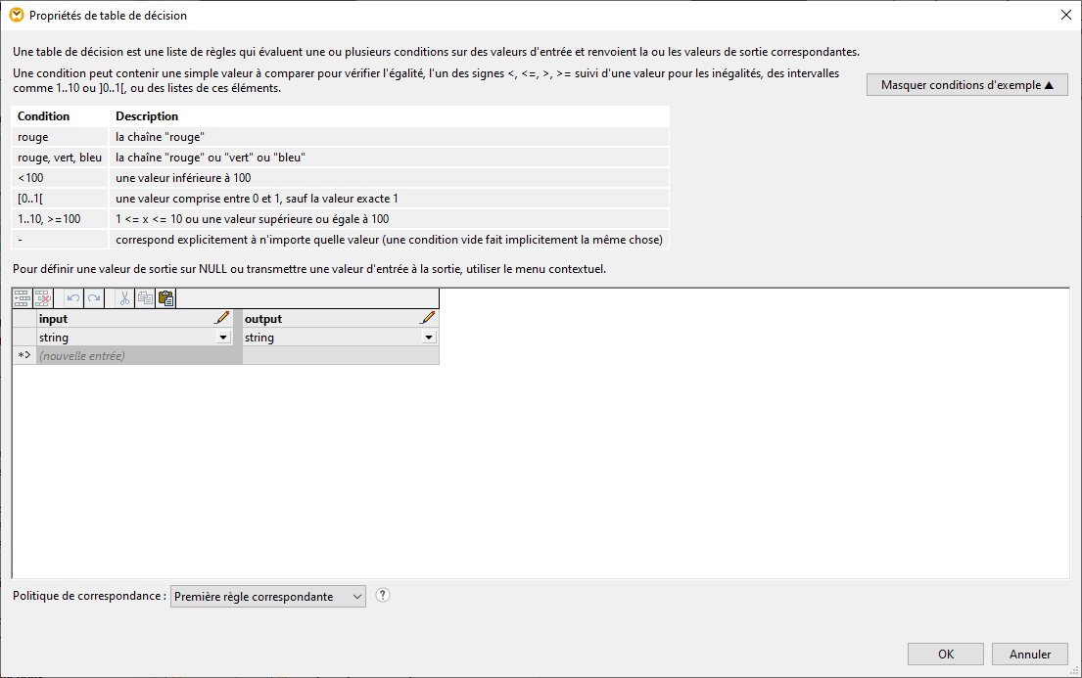Open the help icon beside matching policy
This screenshot has height=678, width=1082.
point(383,595)
